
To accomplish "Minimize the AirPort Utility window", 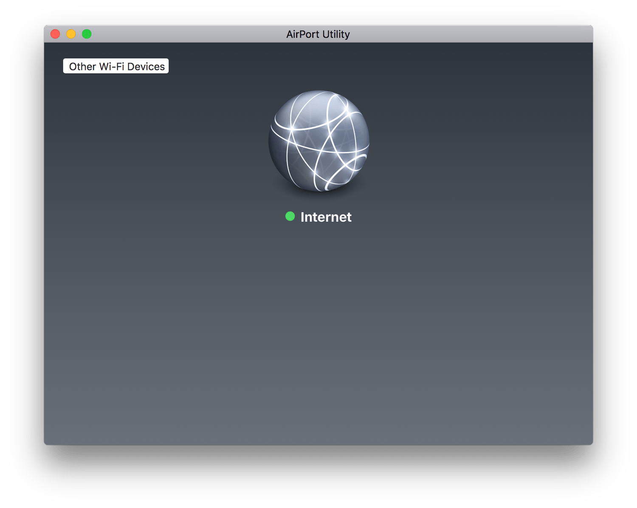I will click(x=71, y=34).
